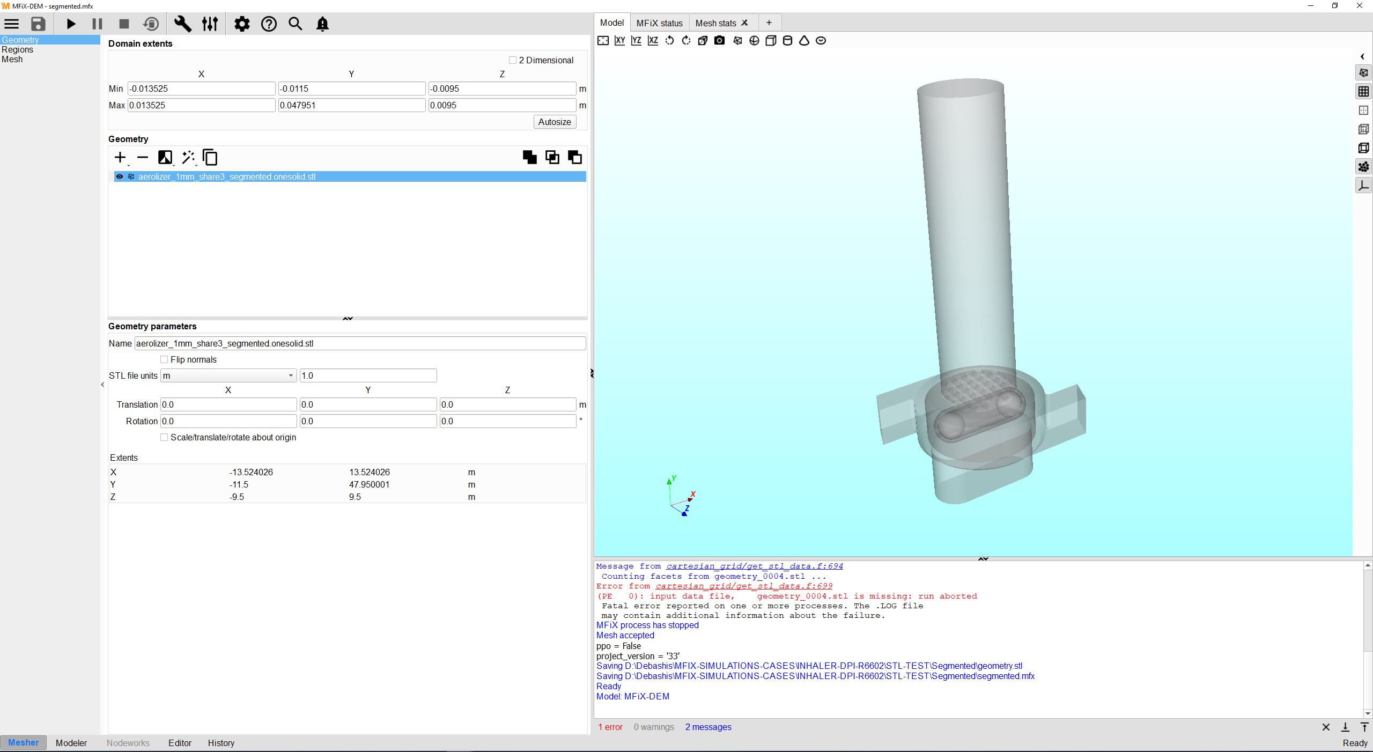Click the geometry wizard wand icon

[188, 157]
